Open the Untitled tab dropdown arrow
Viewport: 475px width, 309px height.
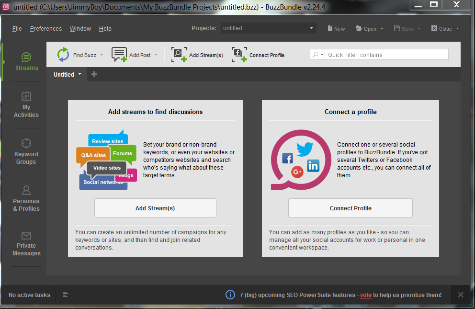click(79, 74)
